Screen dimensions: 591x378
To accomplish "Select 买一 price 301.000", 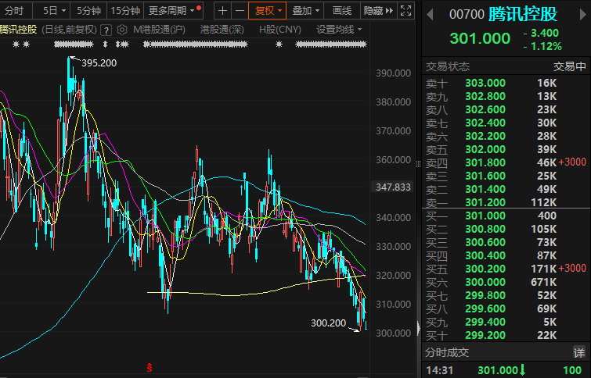I will pyautogui.click(x=485, y=216).
